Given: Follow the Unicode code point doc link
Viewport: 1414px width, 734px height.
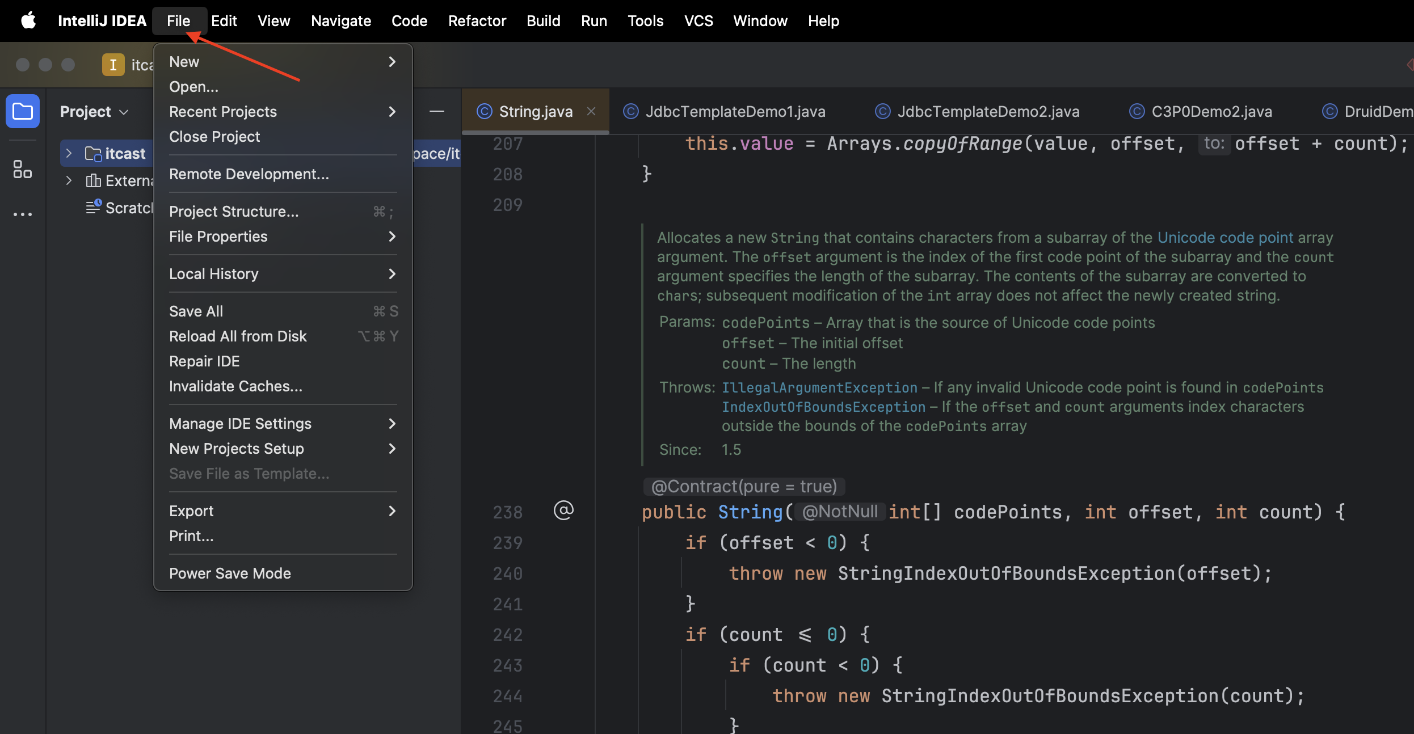Looking at the screenshot, I should tap(1224, 237).
